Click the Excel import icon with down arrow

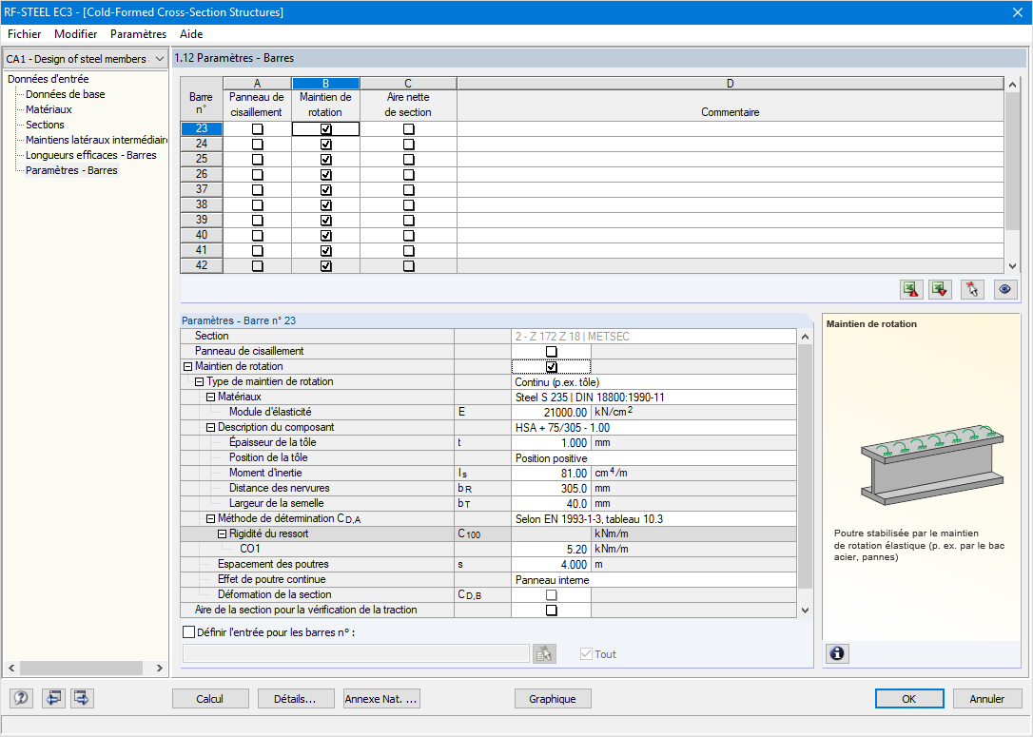[940, 289]
